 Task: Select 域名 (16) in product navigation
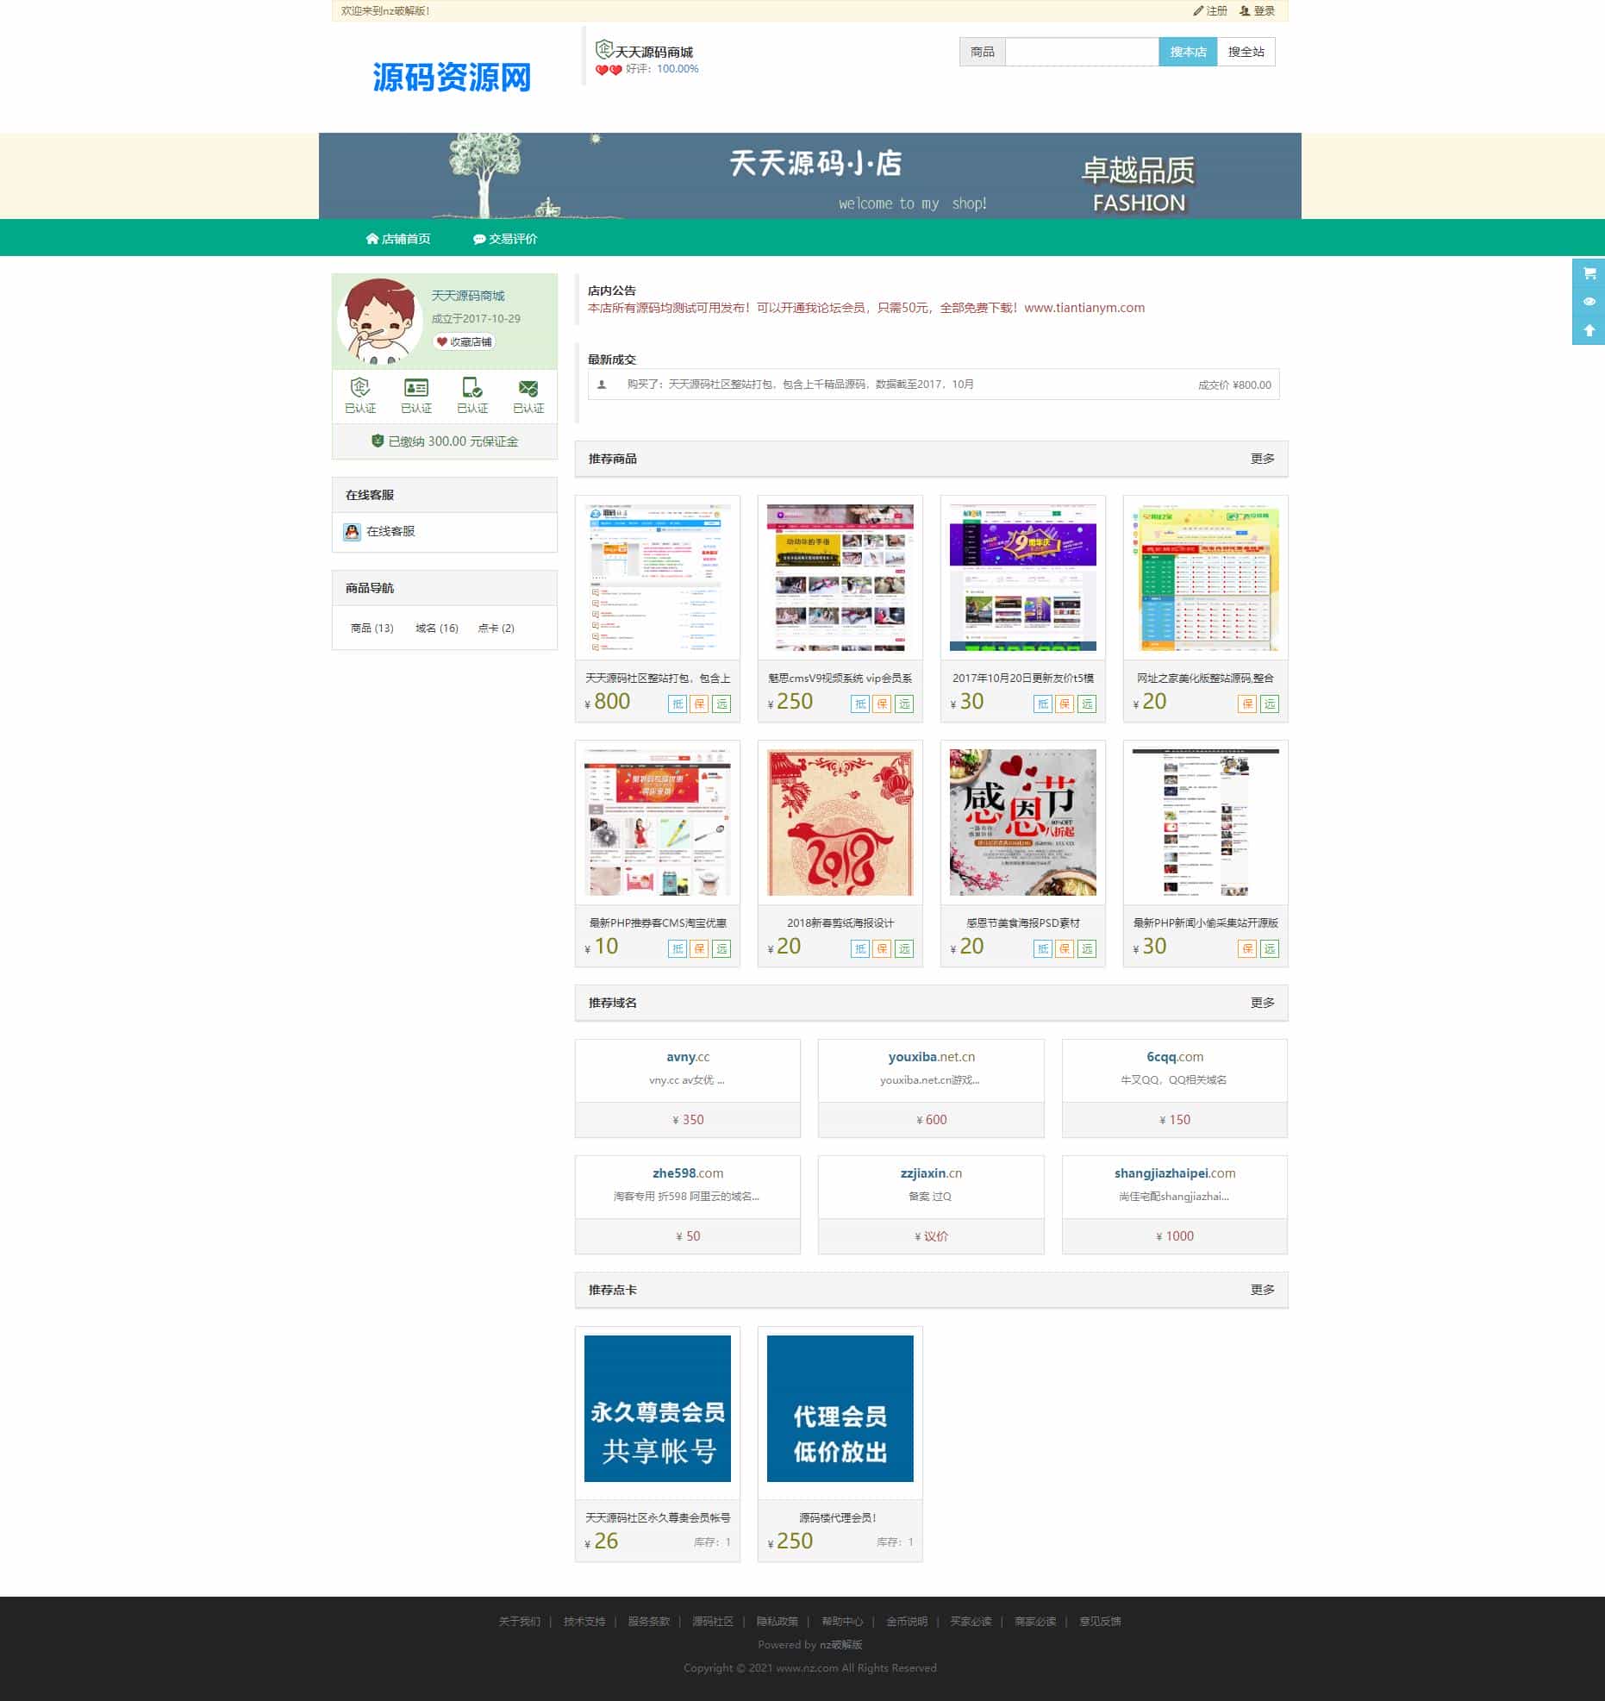pos(437,628)
